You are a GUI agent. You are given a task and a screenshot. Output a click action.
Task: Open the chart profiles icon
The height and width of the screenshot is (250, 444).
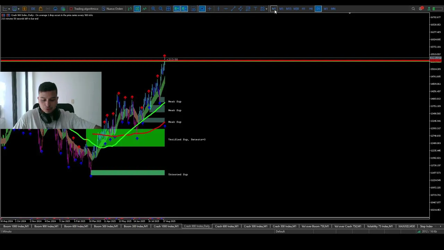pyautogui.click(x=15, y=9)
